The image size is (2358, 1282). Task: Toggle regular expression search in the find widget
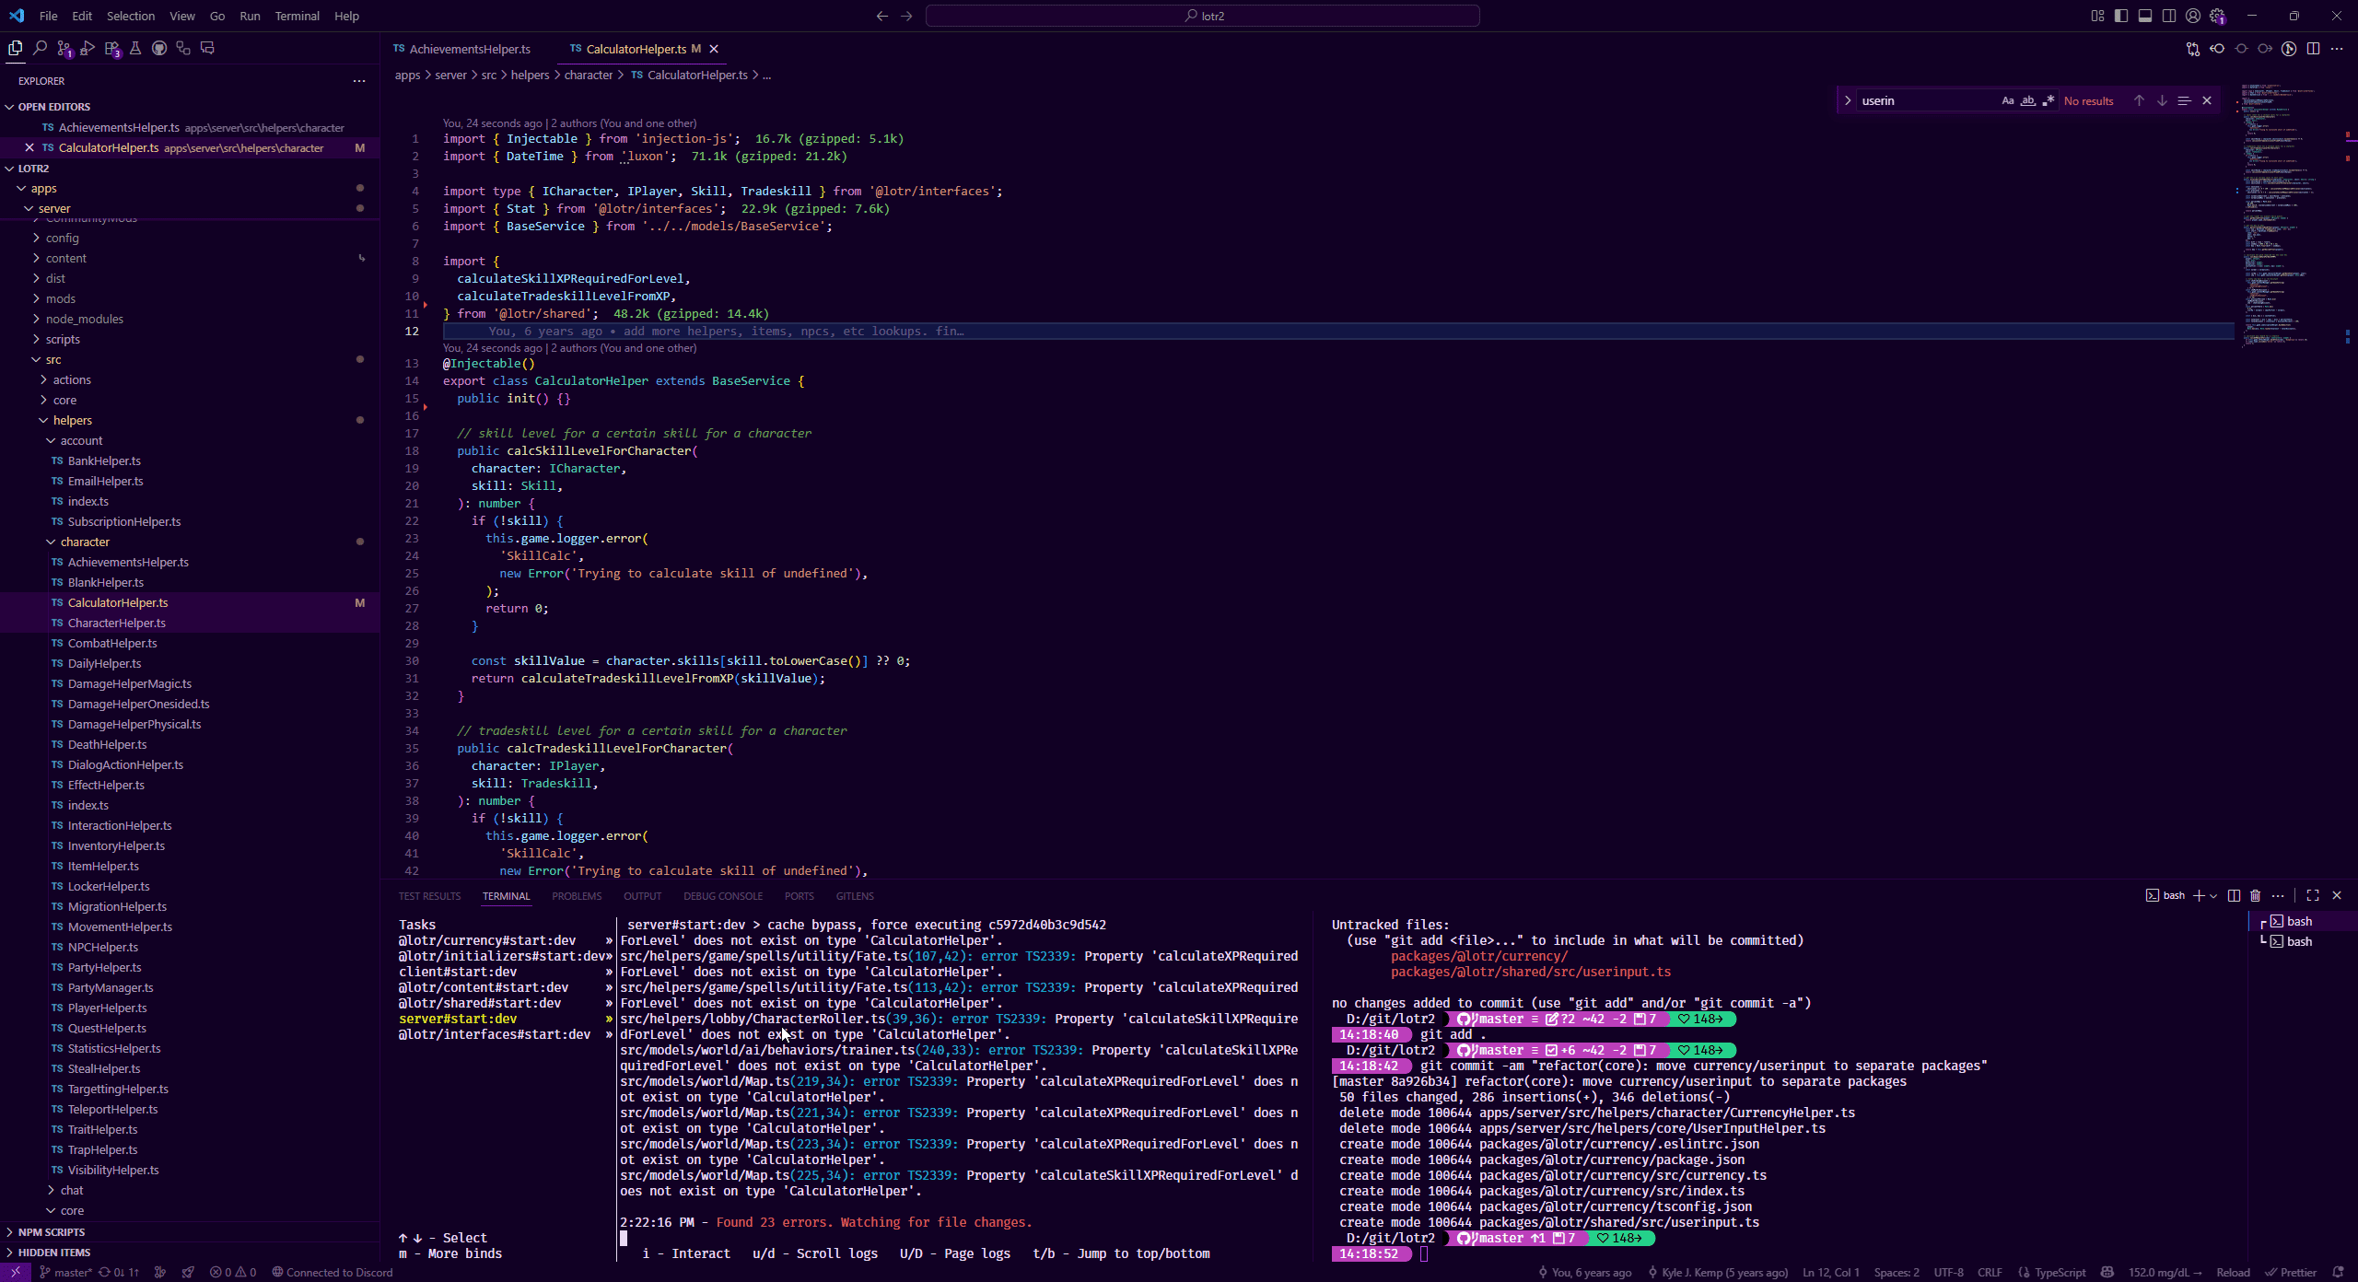click(x=2048, y=100)
